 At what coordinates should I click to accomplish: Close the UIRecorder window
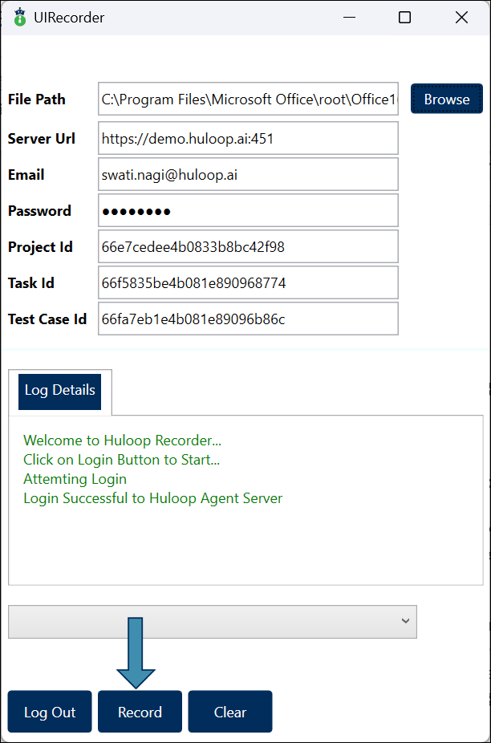(x=461, y=17)
